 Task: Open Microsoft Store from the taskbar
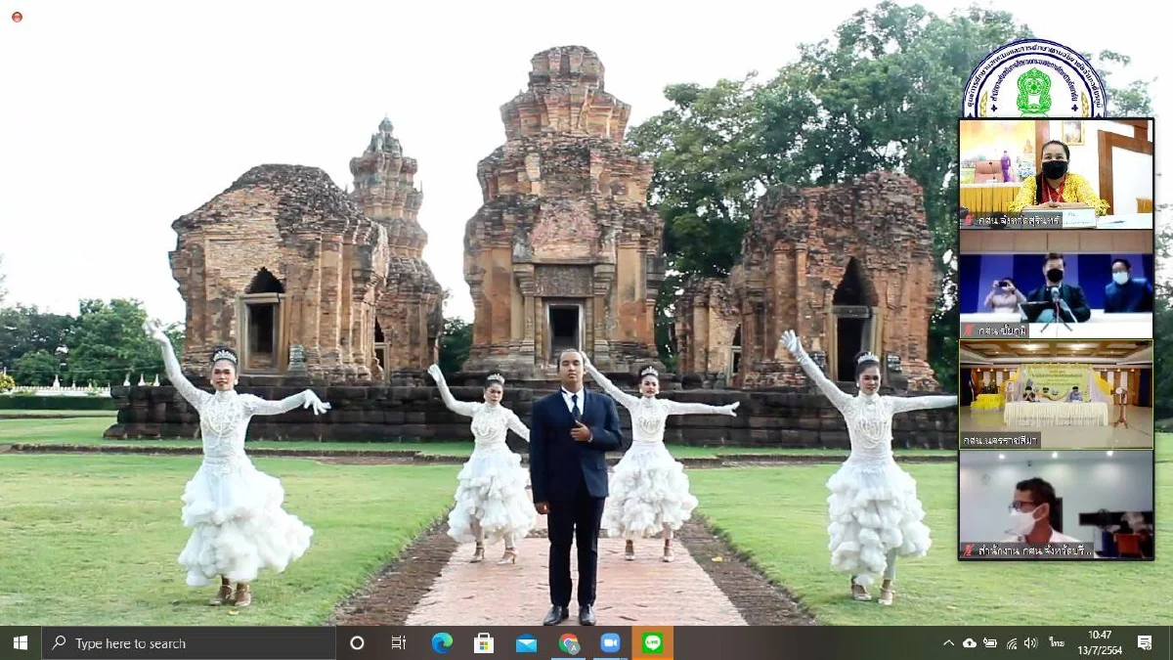coord(484,642)
